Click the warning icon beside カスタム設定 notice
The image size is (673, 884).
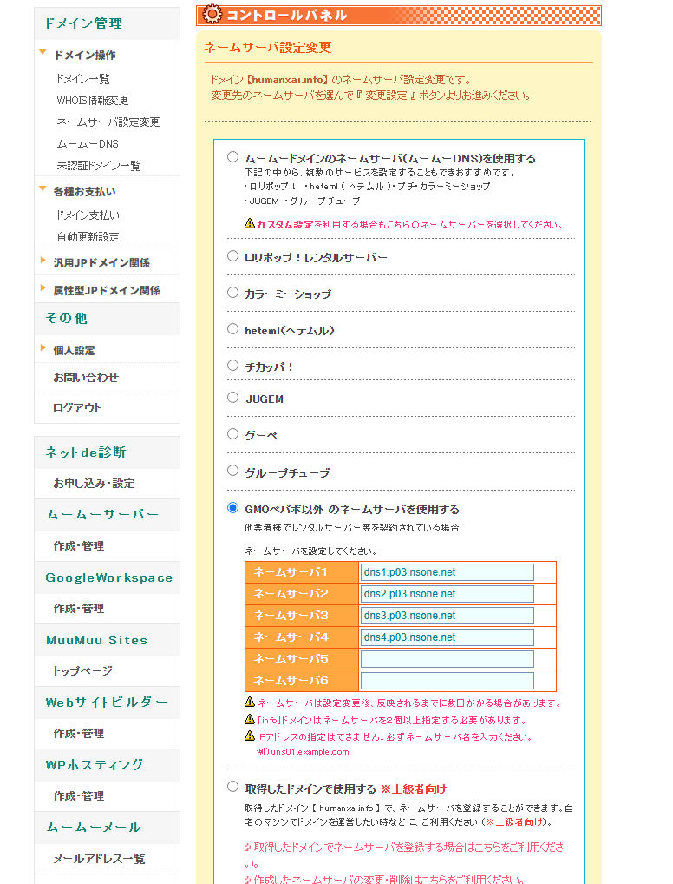click(250, 223)
